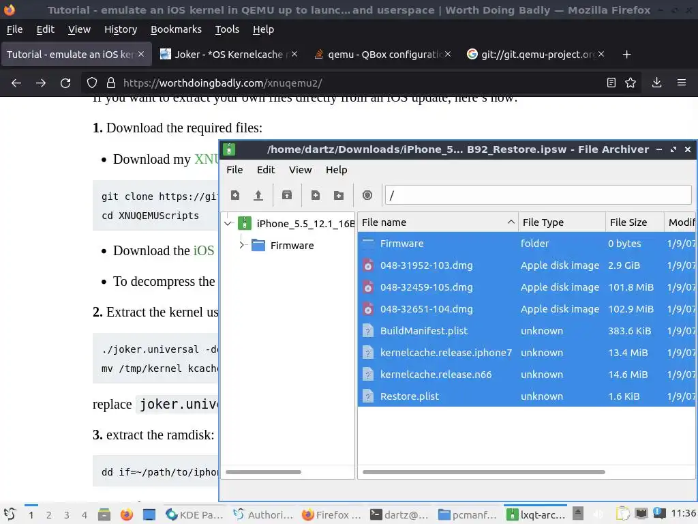
Task: Open Firefox hamburger application menu
Action: (682, 83)
